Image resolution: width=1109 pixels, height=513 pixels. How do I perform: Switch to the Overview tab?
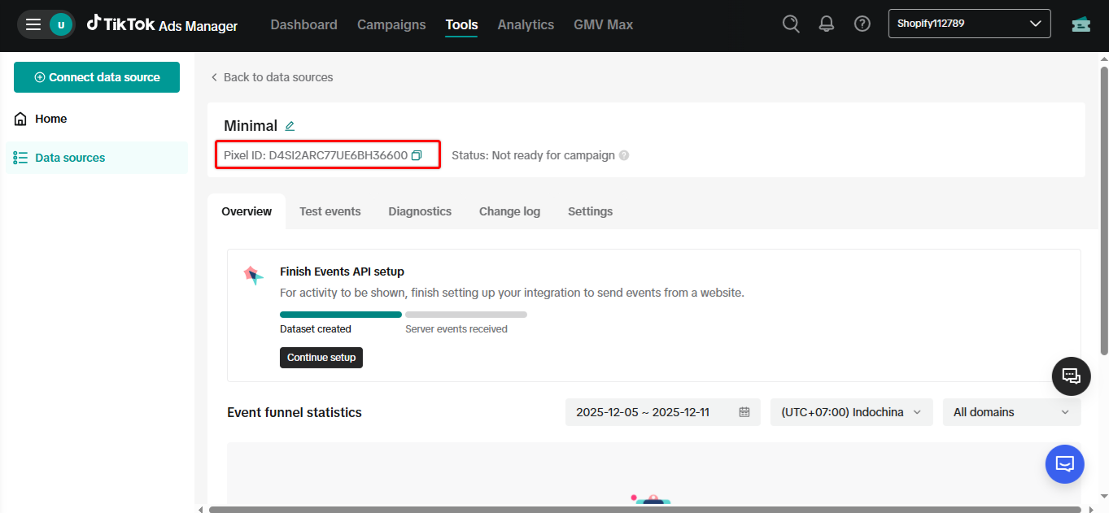(x=247, y=211)
